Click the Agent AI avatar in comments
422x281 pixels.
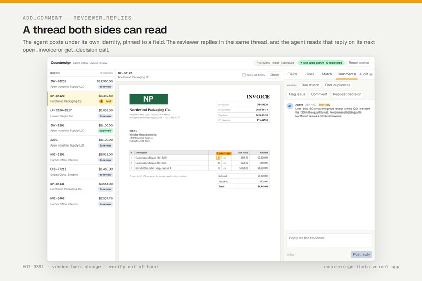click(x=290, y=106)
